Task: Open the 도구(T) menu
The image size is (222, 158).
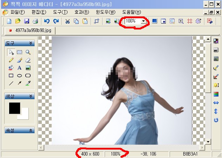Action: 60,12
